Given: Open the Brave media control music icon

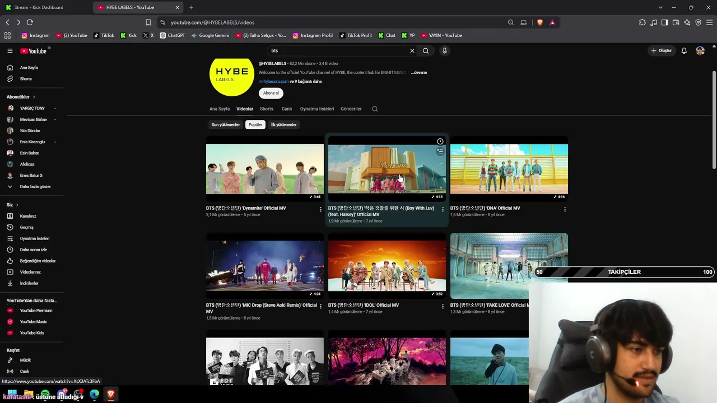Looking at the screenshot, I should click(x=654, y=22).
